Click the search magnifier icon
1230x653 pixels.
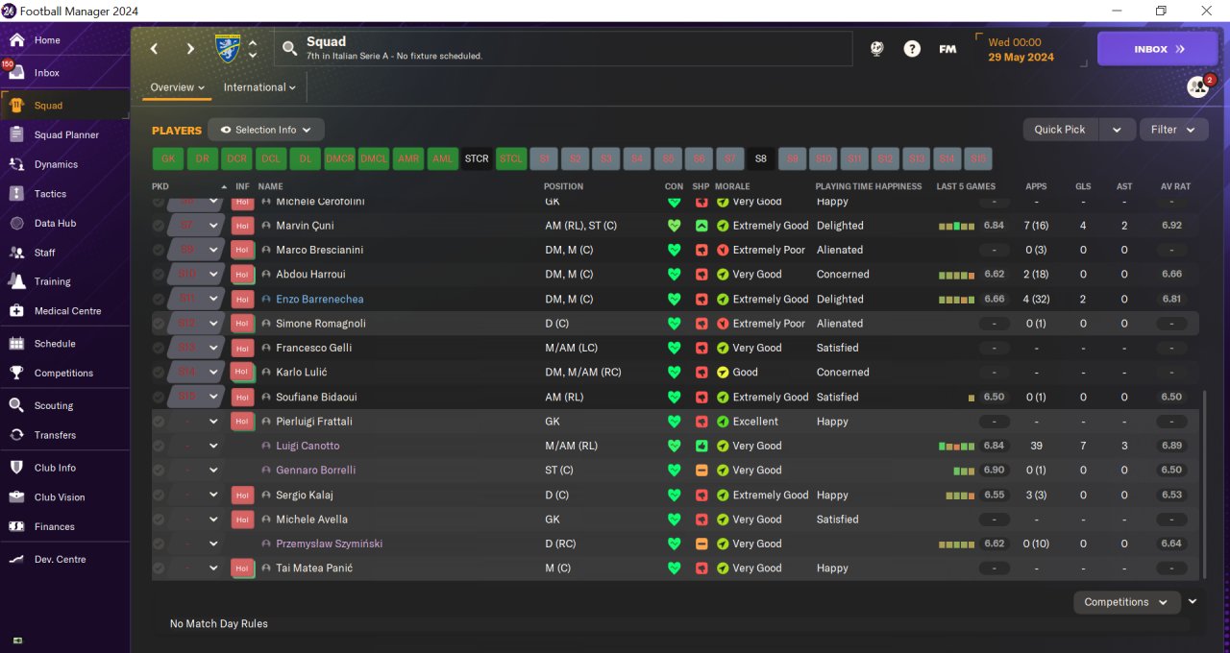tap(288, 48)
